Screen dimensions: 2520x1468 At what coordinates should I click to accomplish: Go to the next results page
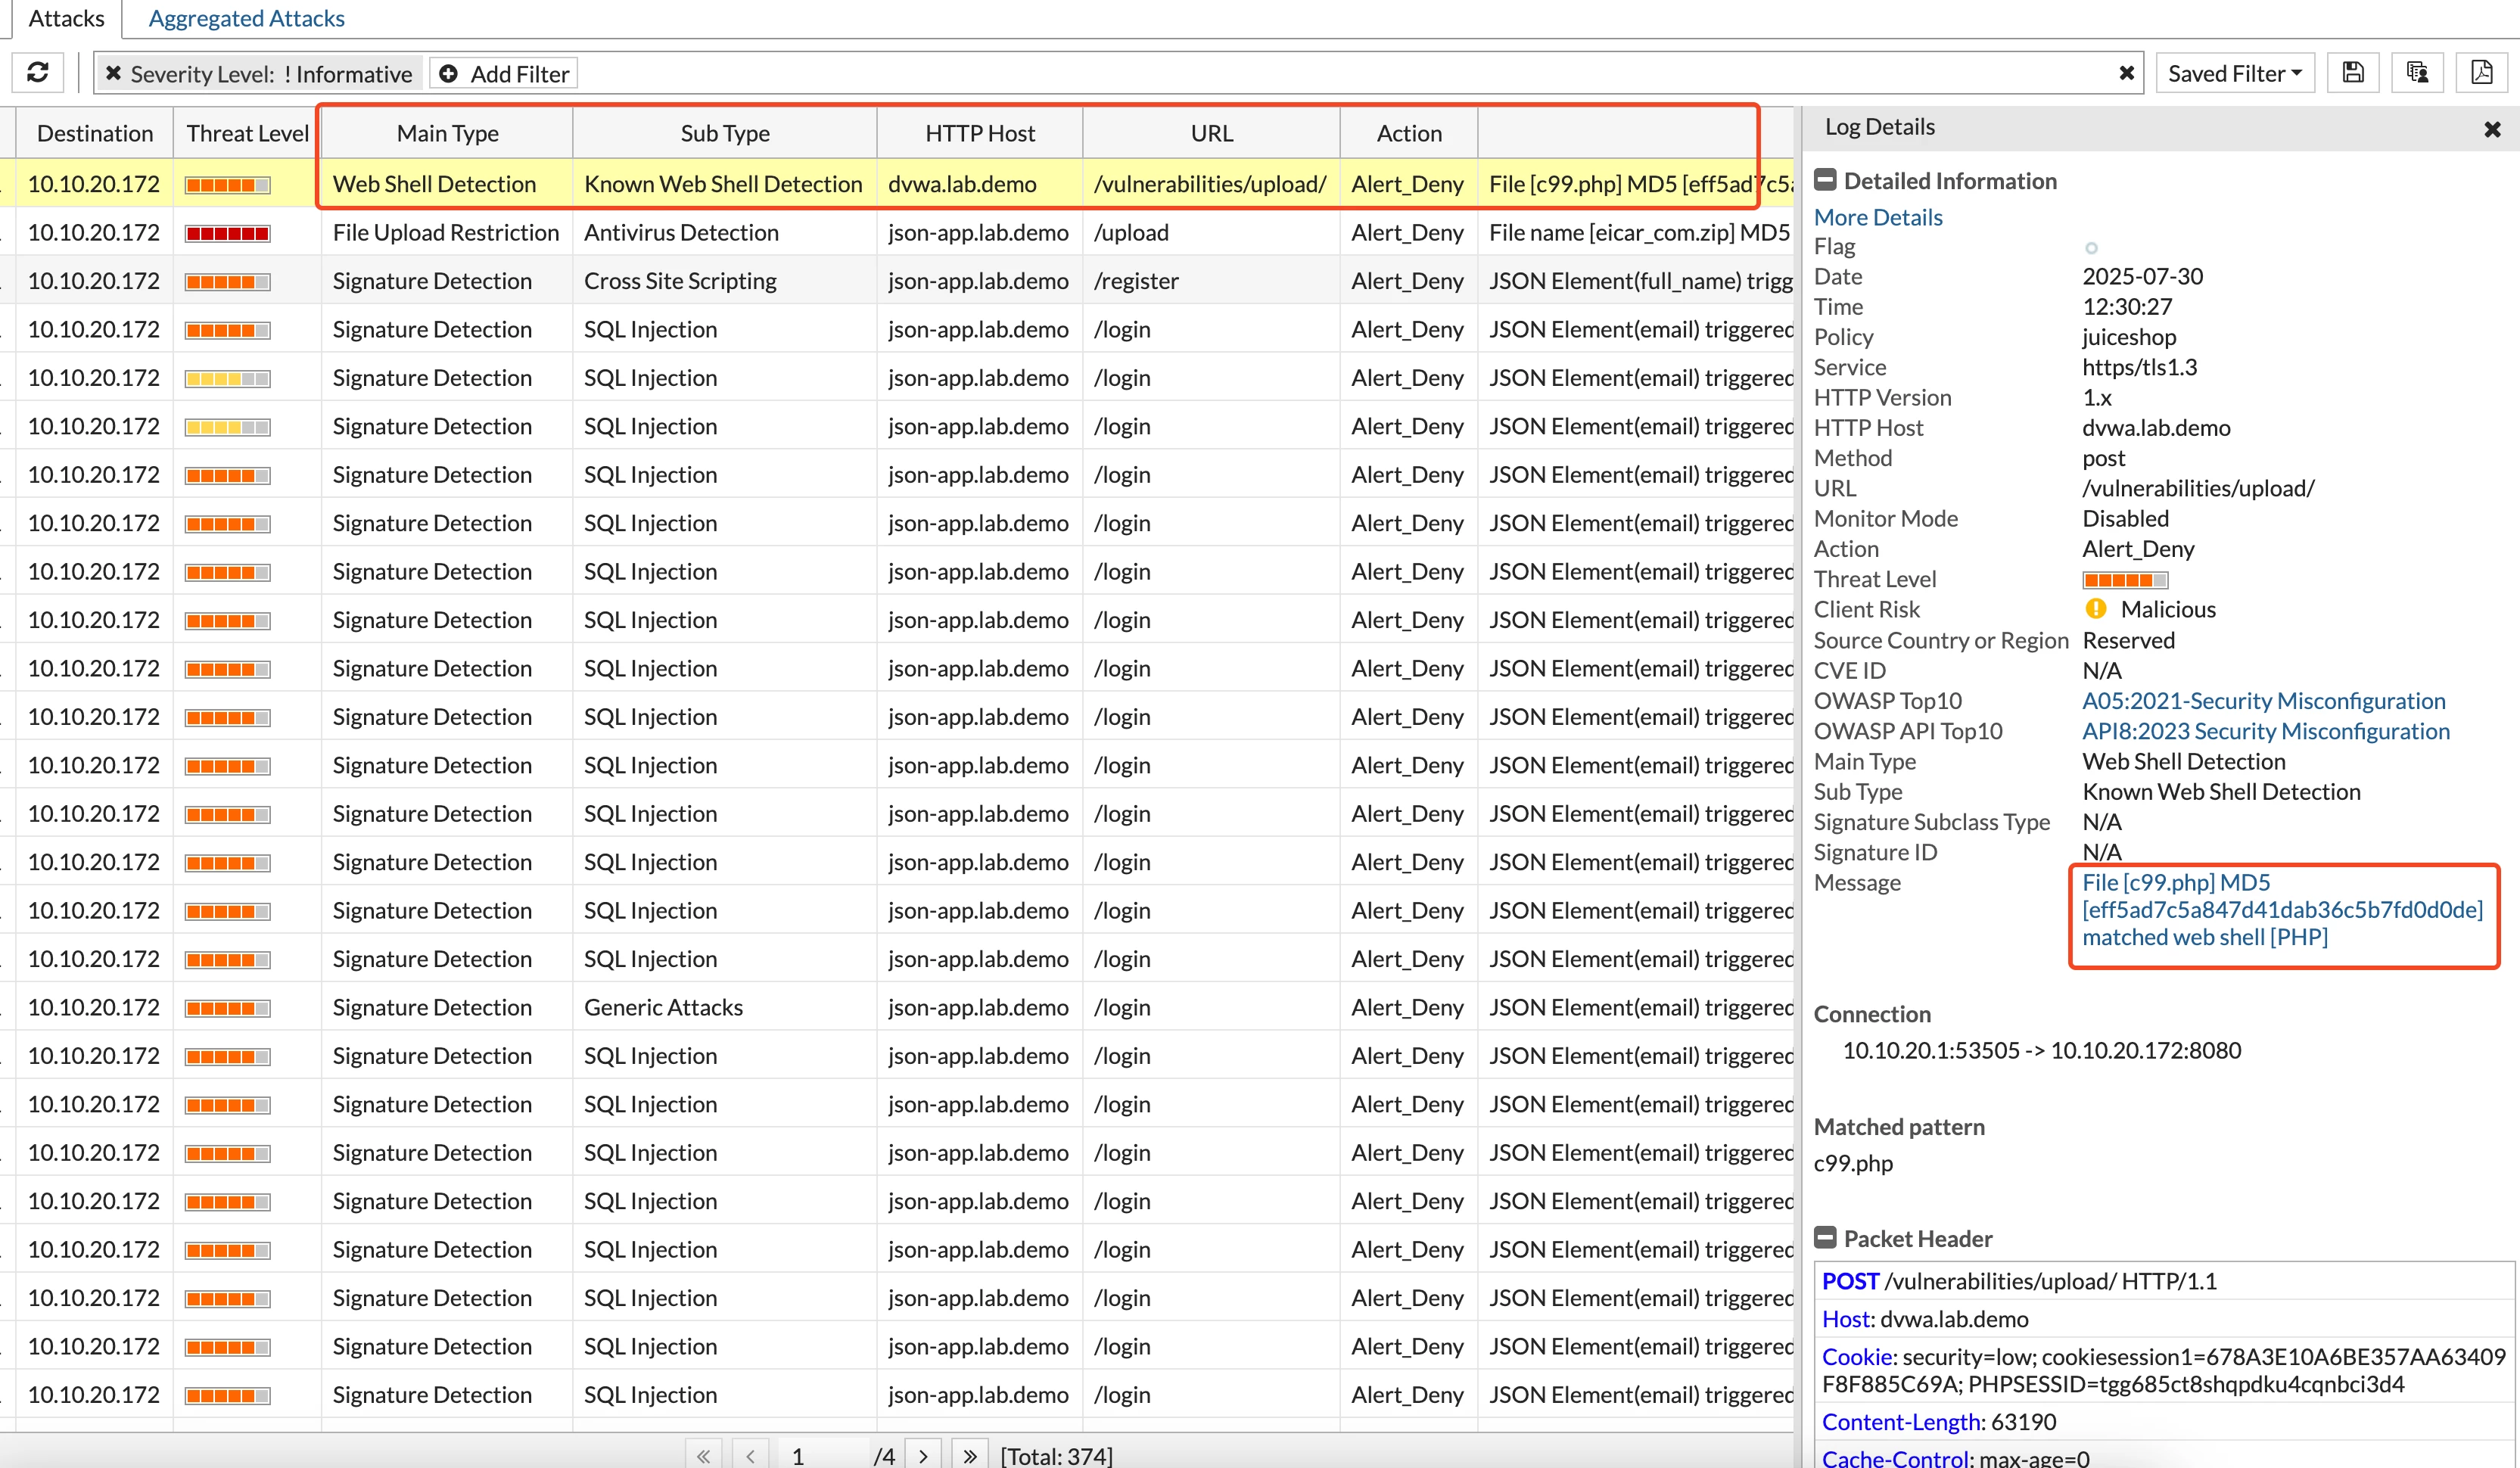tap(923, 1455)
